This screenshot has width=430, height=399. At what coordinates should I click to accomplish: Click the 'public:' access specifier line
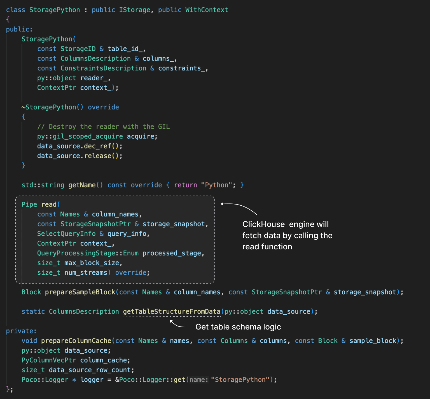pyautogui.click(x=19, y=29)
